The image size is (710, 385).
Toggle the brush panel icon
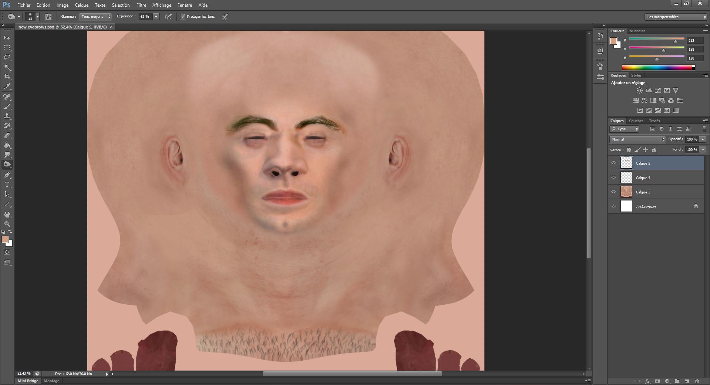[48, 17]
